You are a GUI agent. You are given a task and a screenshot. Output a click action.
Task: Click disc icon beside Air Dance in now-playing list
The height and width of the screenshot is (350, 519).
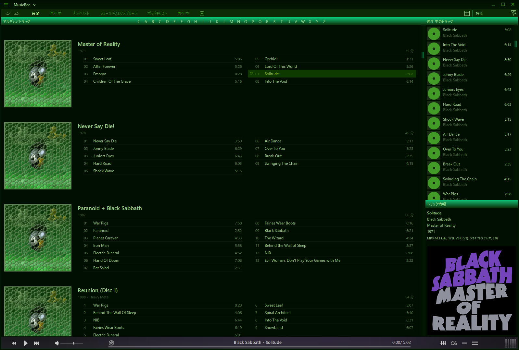coord(434,138)
